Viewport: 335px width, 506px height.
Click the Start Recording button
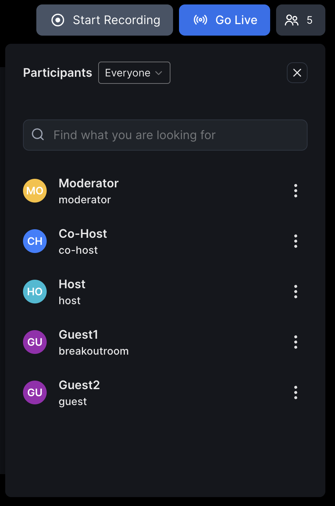(x=105, y=20)
